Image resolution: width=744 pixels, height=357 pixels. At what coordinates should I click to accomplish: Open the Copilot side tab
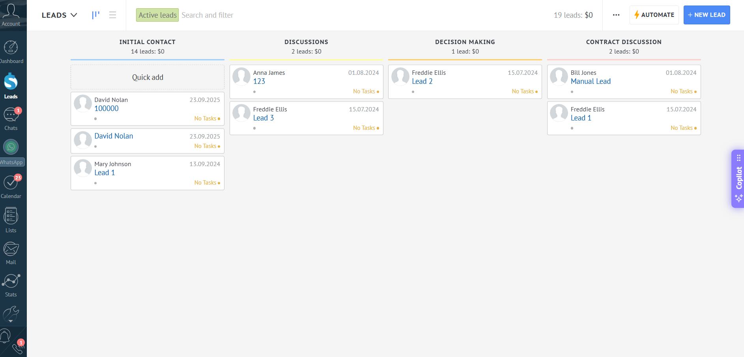tap(738, 178)
